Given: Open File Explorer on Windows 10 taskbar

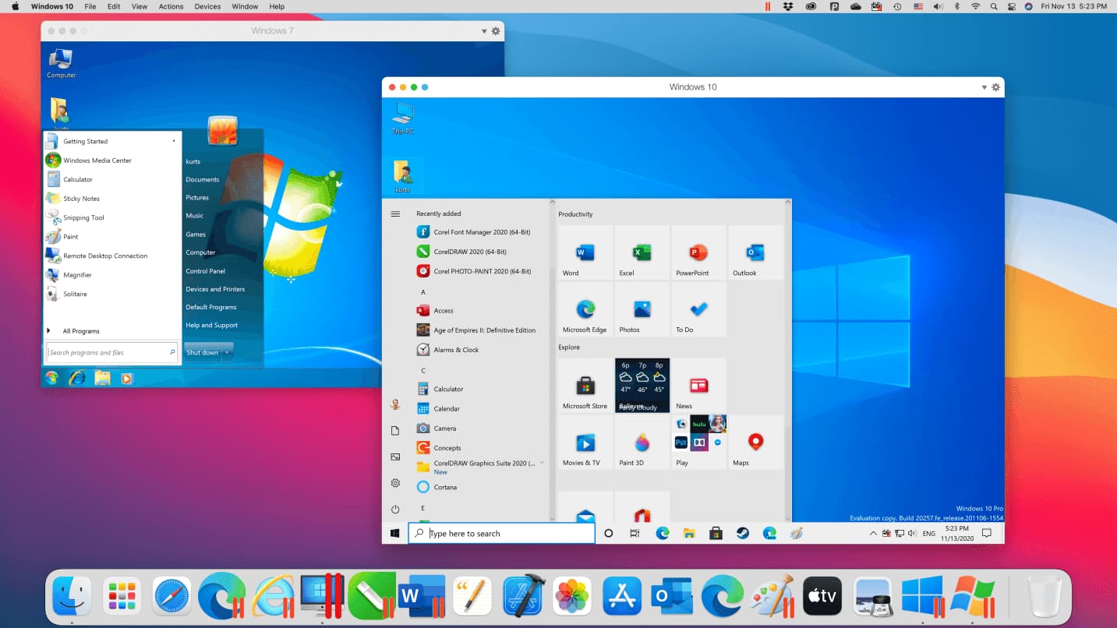Looking at the screenshot, I should coord(689,533).
